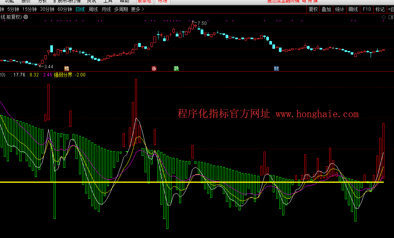Click the 榜 event marker icon
The width and height of the screenshot is (394, 238).
[66, 68]
